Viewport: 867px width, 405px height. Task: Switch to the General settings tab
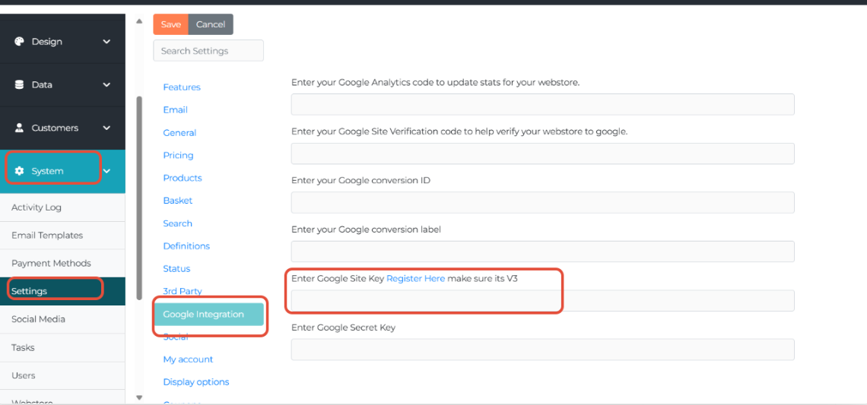179,133
